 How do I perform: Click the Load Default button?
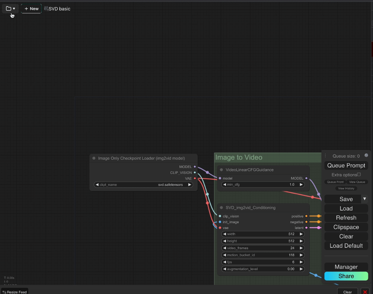click(346, 246)
